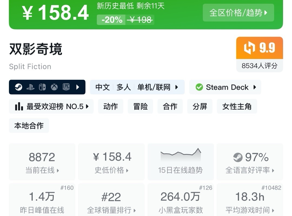Viewport: 292px width, 216px height.
Task: Click the popularity ranking bar chart icon
Action: coord(19,106)
